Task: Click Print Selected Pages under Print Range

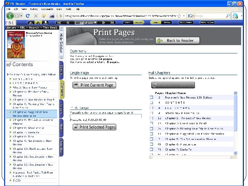Action: 94,127
